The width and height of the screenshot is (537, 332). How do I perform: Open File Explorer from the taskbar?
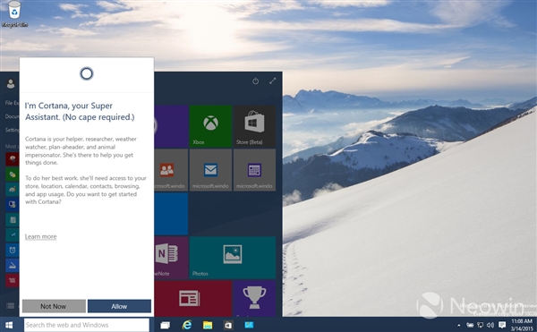click(x=208, y=325)
